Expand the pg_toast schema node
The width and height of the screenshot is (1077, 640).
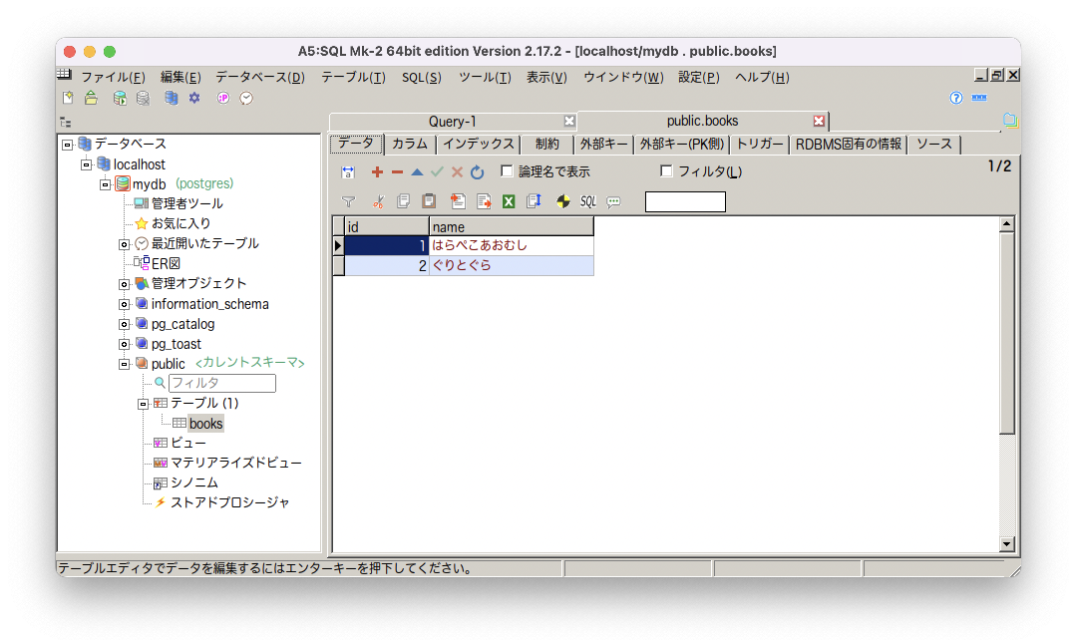tap(124, 344)
